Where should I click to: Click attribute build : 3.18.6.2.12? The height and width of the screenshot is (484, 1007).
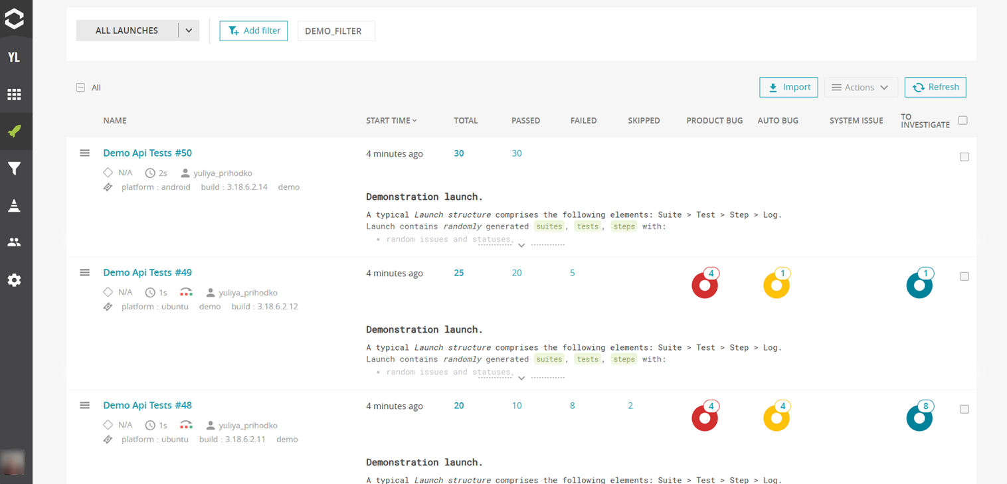(264, 307)
